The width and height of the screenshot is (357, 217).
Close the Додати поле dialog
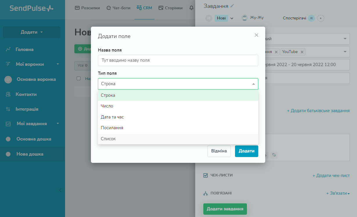256,35
